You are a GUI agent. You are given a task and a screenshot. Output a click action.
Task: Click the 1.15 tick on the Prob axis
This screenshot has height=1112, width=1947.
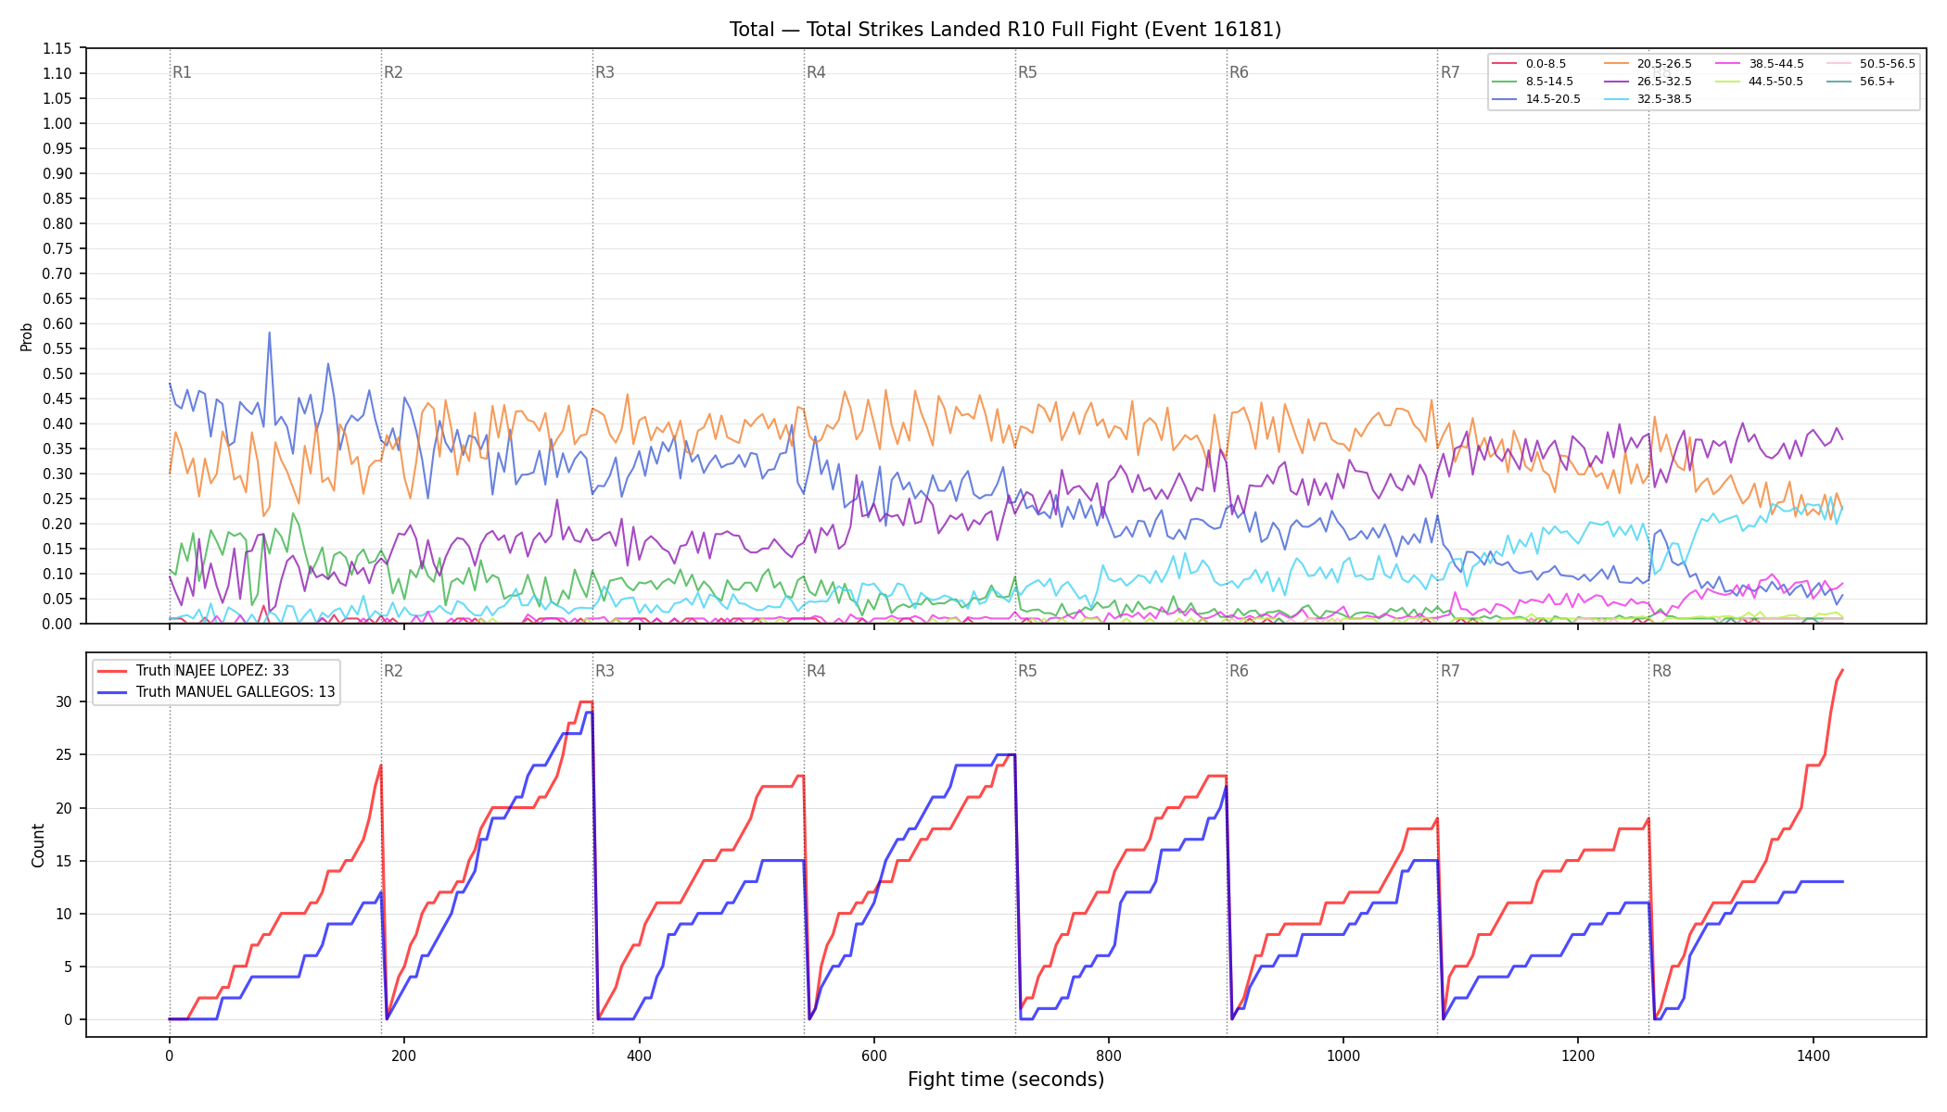pyautogui.click(x=57, y=48)
